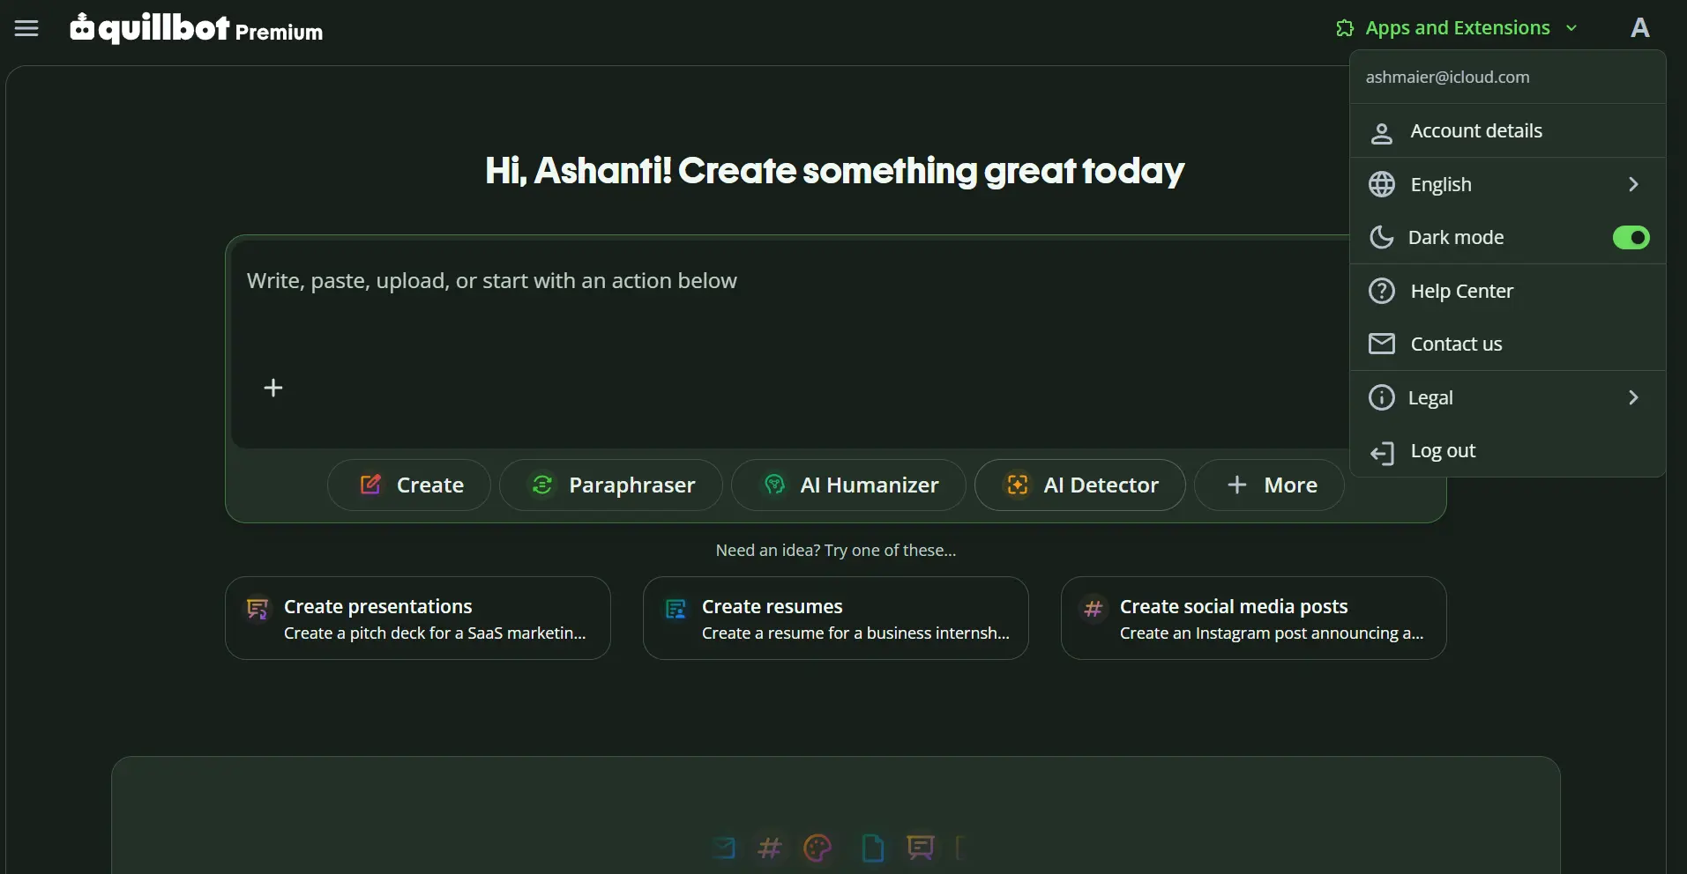This screenshot has width=1687, height=874.
Task: Click the question mark Help Center icon
Action: pyautogui.click(x=1382, y=291)
